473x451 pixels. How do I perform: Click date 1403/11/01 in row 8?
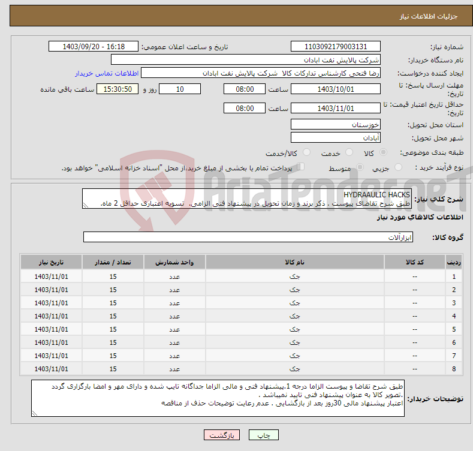point(52,369)
